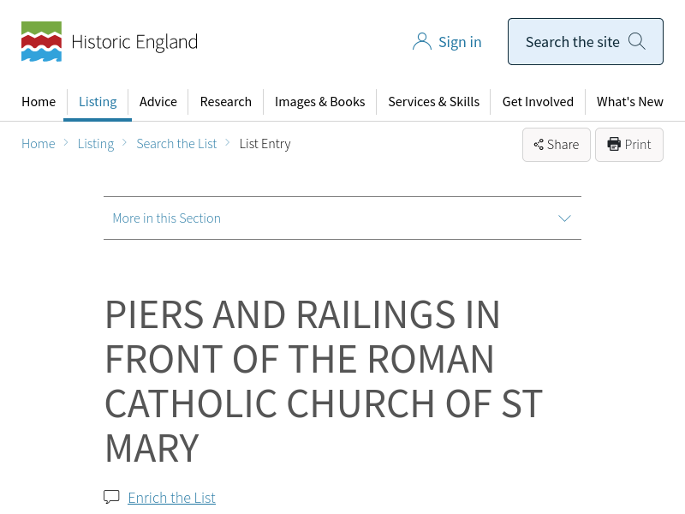Open Images & Books menu

tap(320, 102)
